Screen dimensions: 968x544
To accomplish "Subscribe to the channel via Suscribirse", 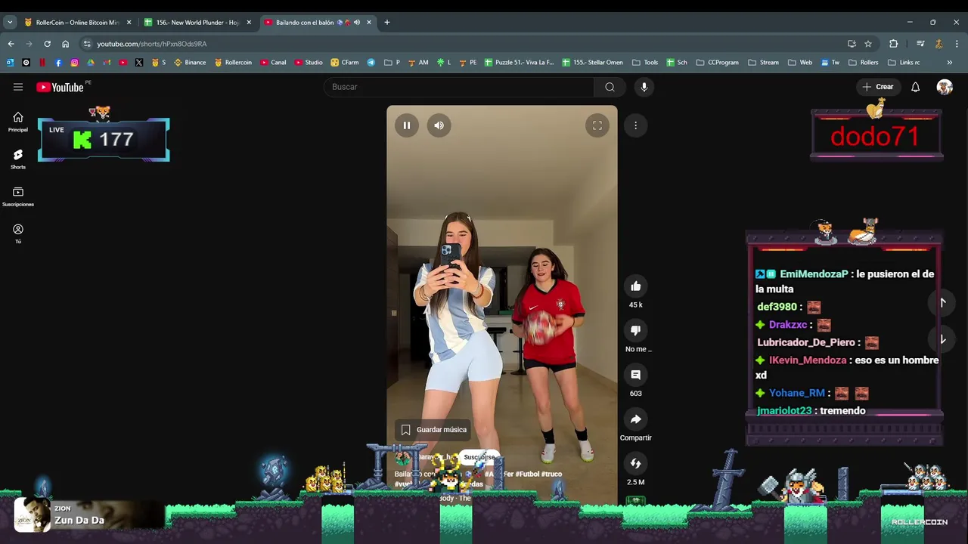I will click(479, 457).
